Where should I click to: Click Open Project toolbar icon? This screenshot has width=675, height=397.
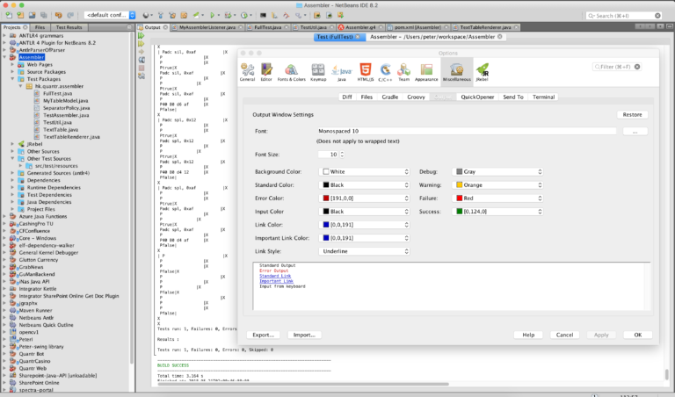pos(32,15)
